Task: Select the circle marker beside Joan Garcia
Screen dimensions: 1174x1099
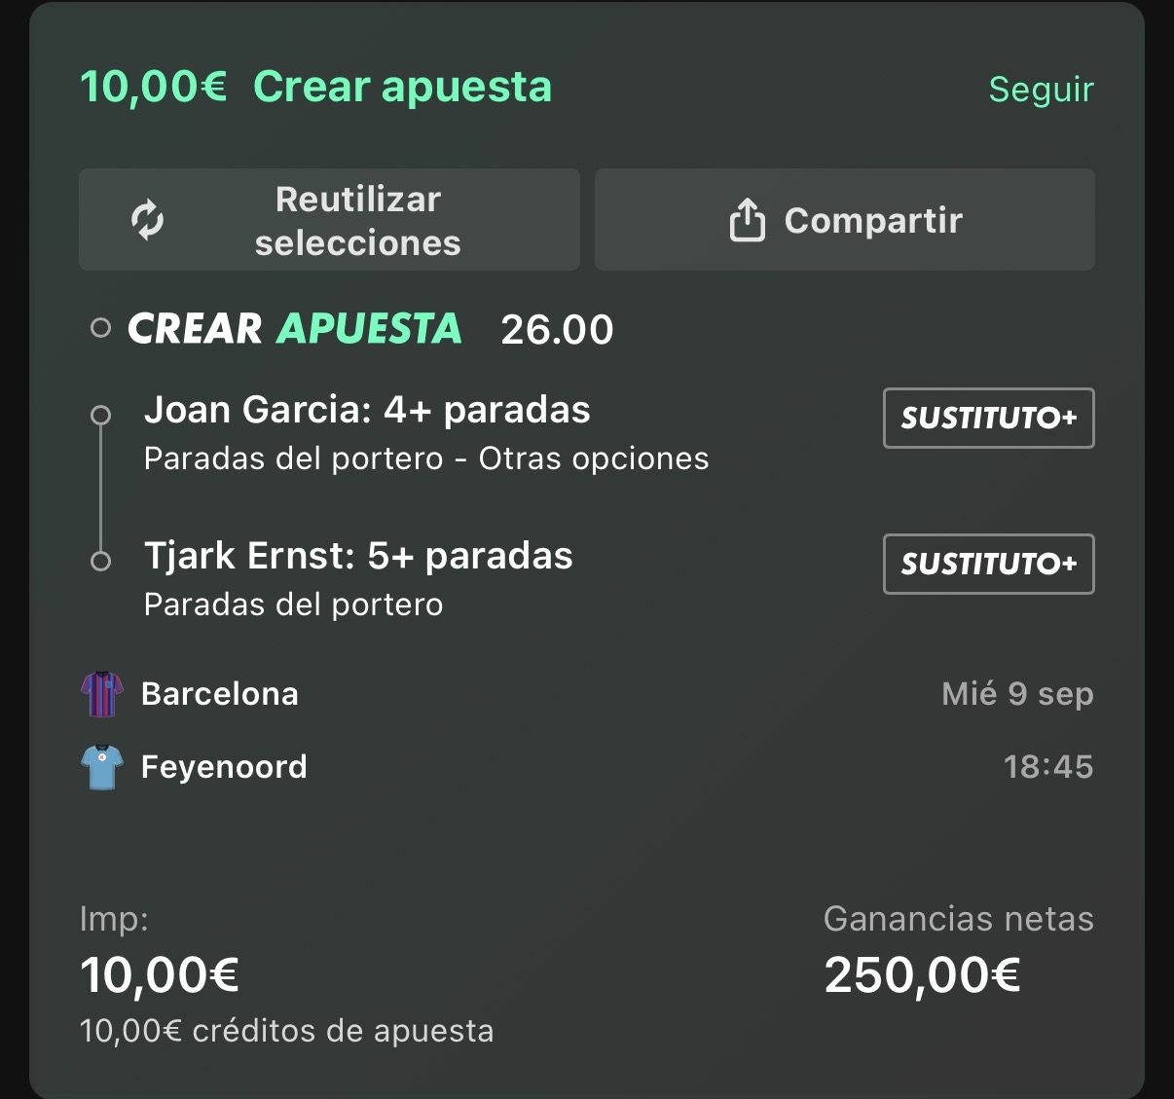Action: click(x=100, y=416)
